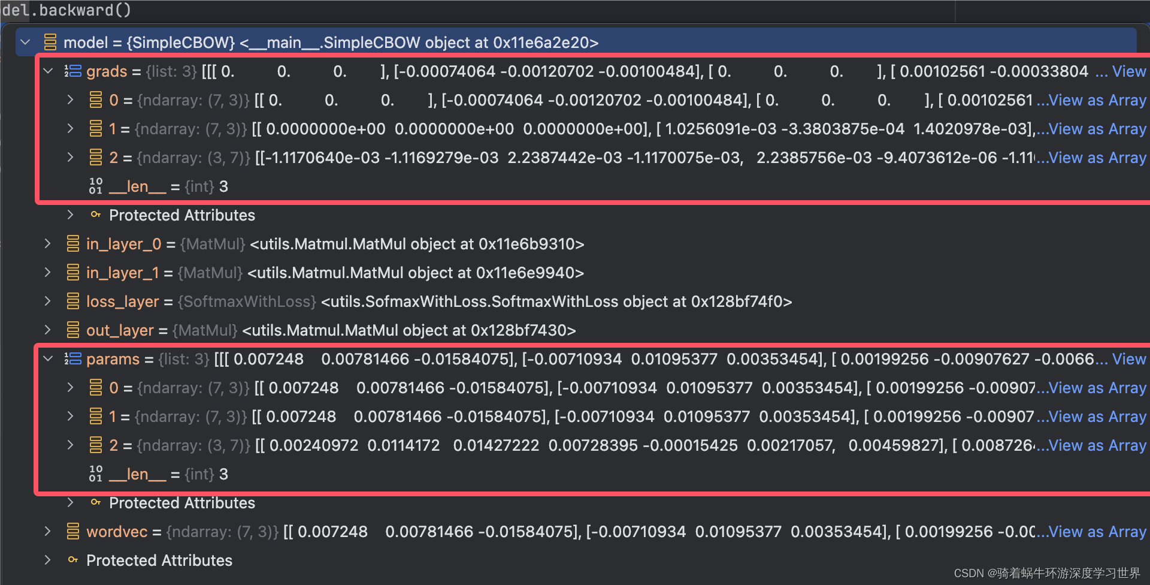Open View as Array for params item 0
The image size is (1150, 585).
tap(1097, 388)
